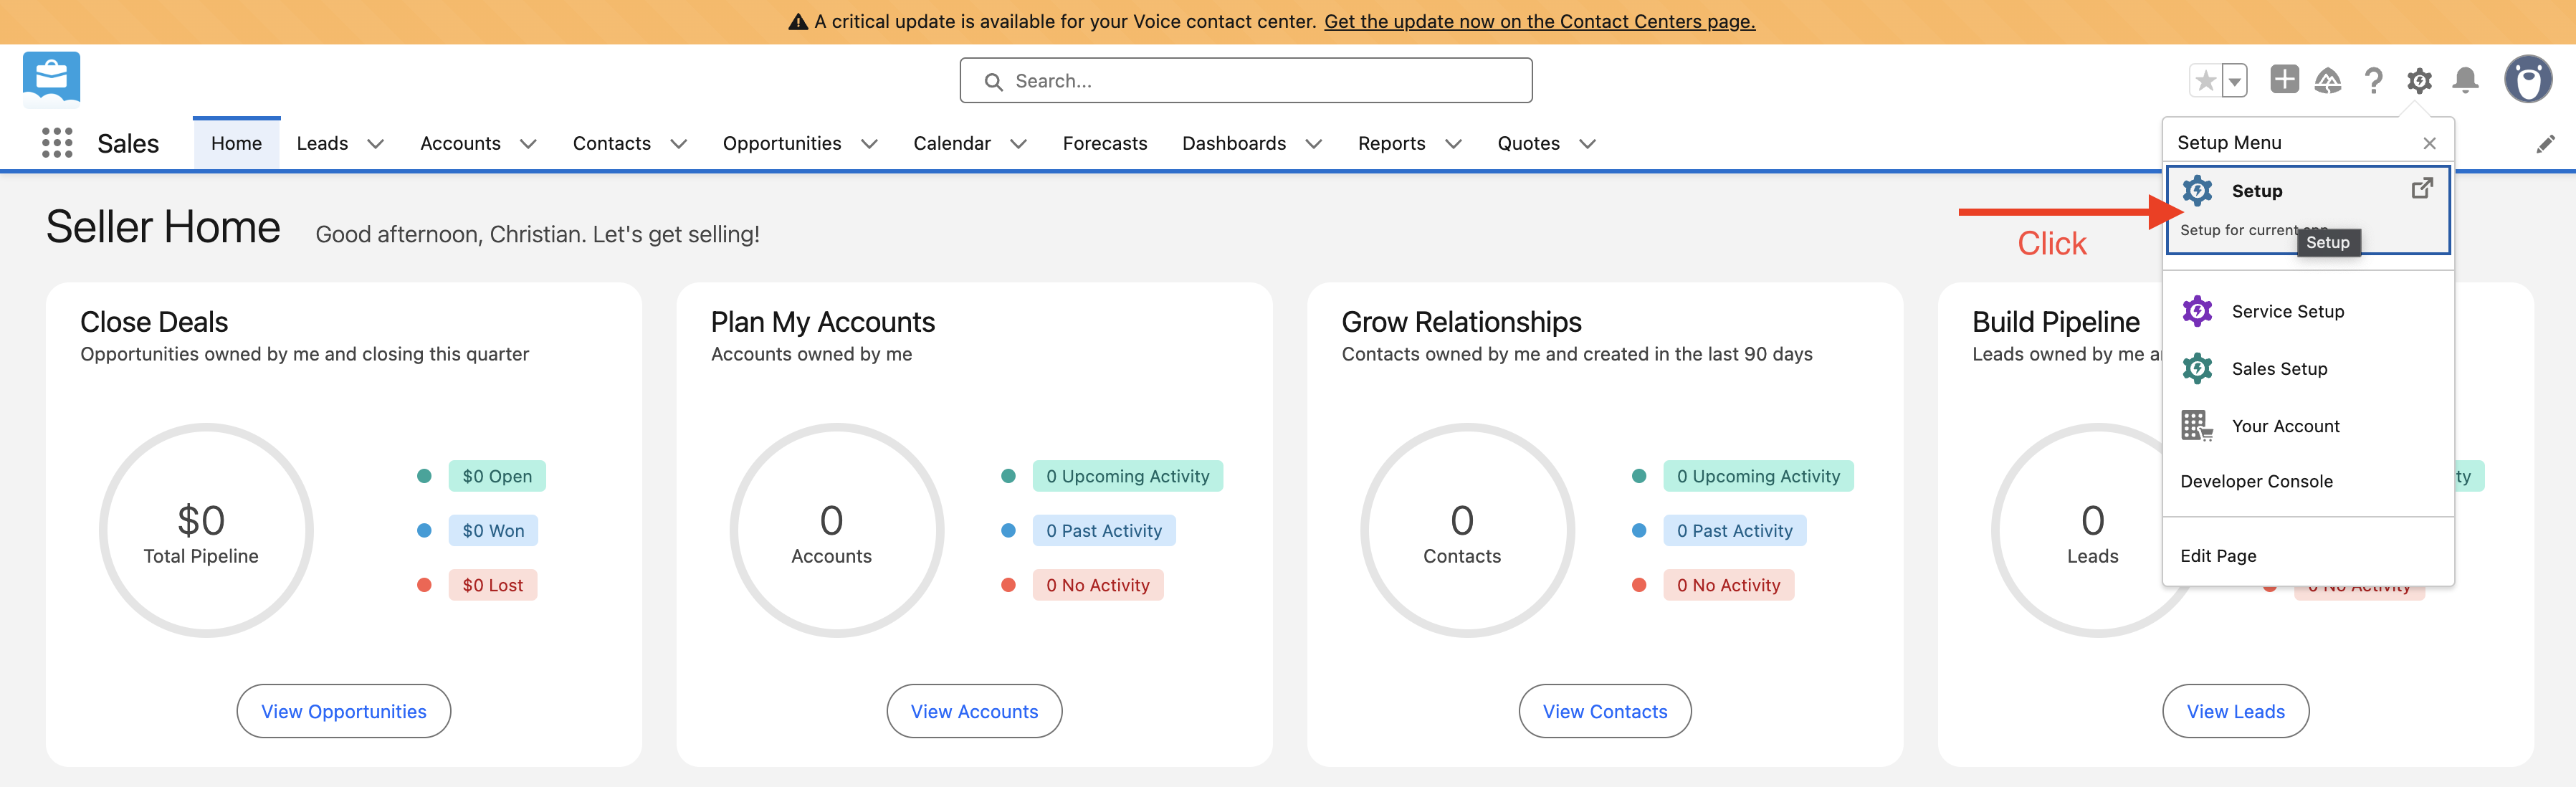Click the Service Setup gear icon

click(x=2197, y=311)
